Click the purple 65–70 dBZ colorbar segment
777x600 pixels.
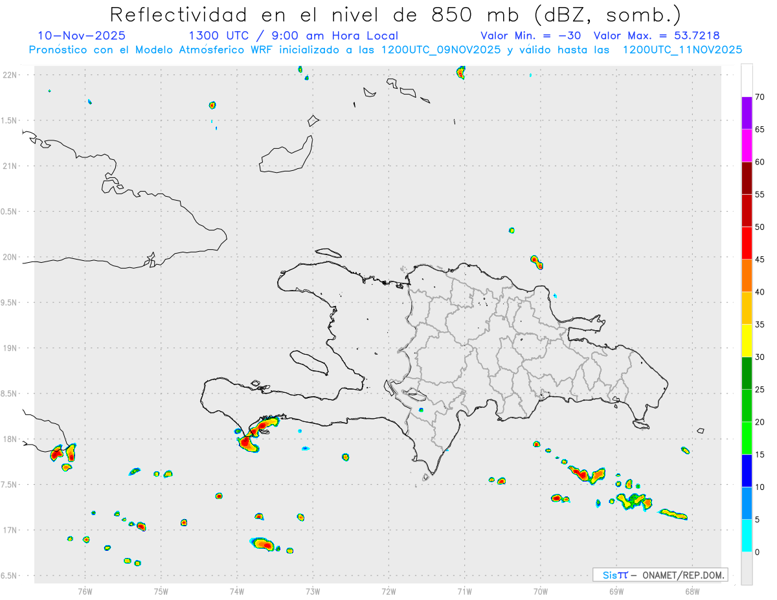[747, 113]
